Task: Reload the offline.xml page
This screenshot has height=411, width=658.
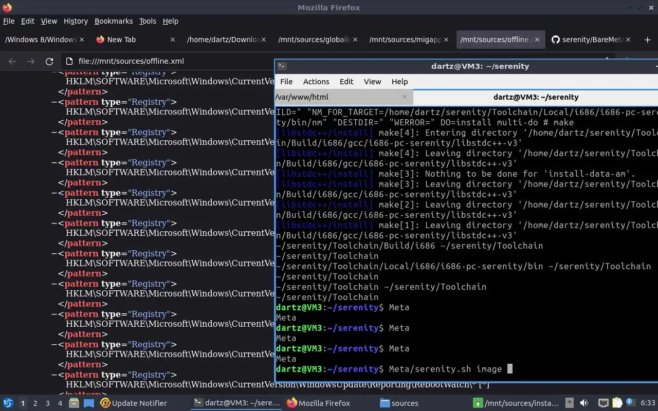Action: pyautogui.click(x=49, y=61)
